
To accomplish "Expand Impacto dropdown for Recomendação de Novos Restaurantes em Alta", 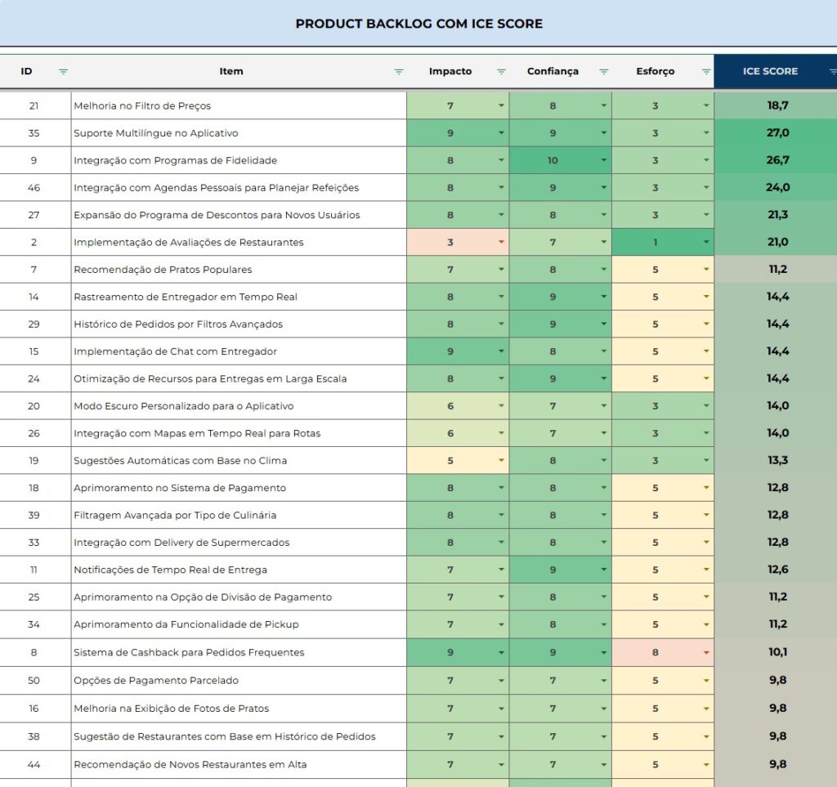I will click(501, 765).
